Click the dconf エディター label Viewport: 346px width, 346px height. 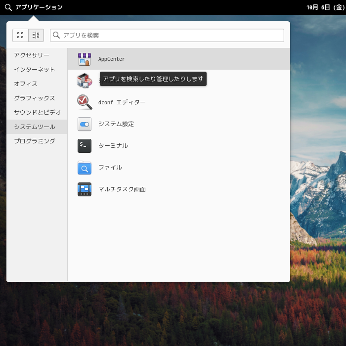coord(122,102)
